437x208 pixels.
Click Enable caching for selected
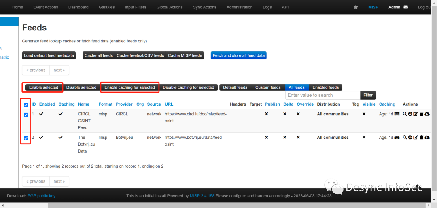pos(129,87)
